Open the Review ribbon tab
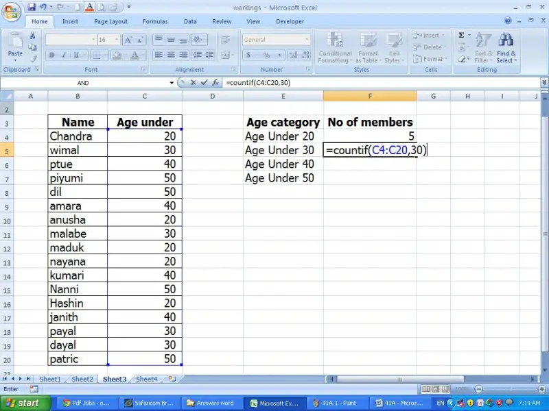 [x=222, y=21]
